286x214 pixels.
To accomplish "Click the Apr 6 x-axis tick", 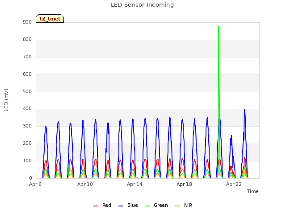I will [35, 184].
